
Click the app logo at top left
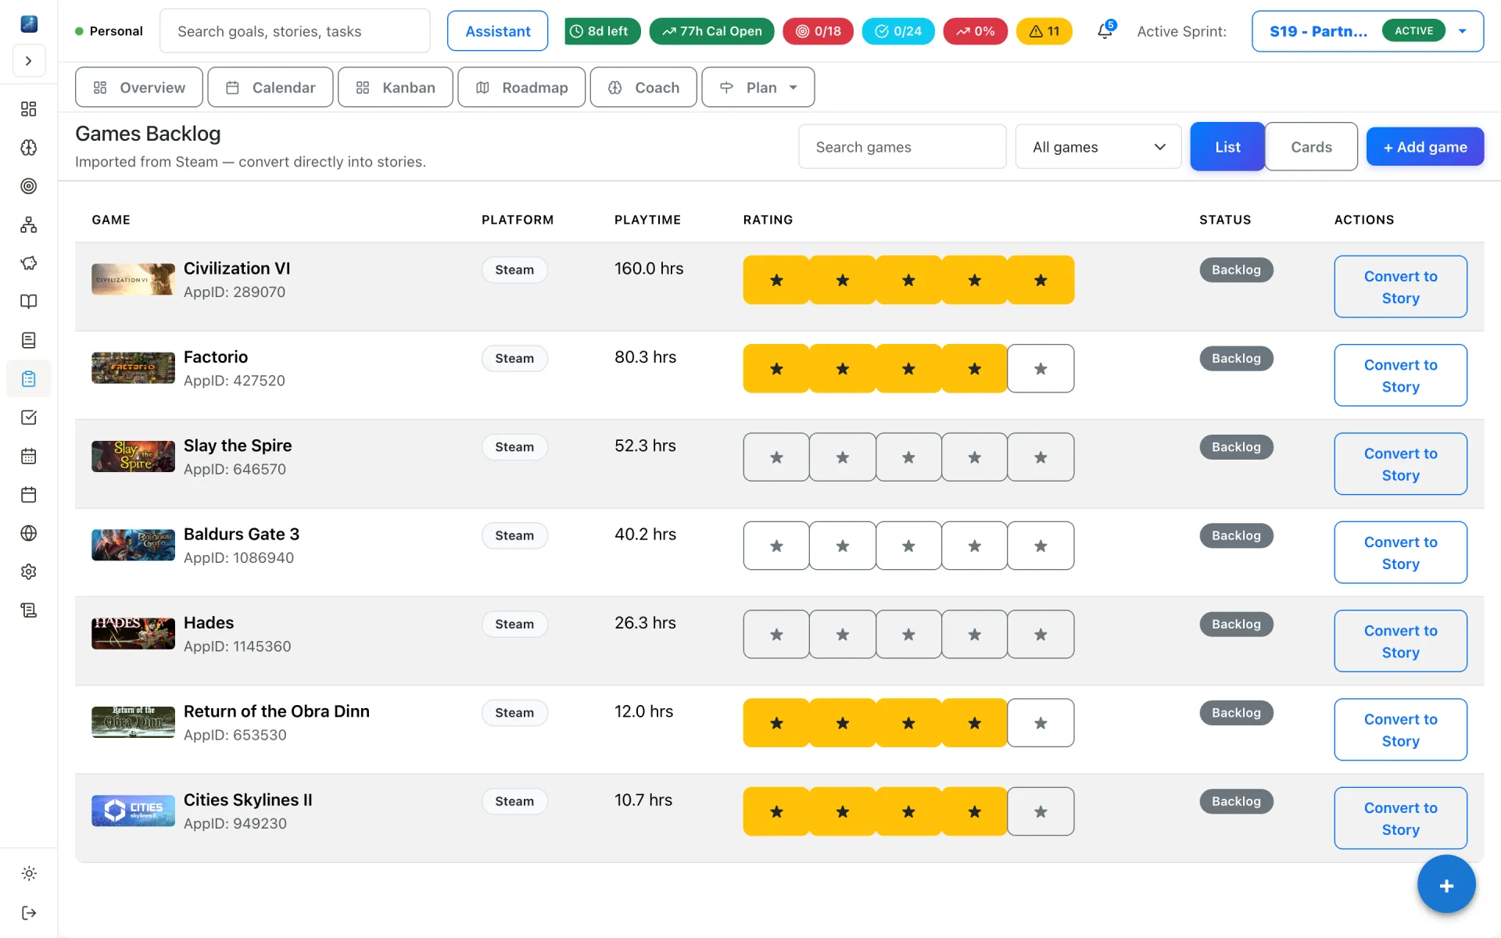(x=29, y=23)
